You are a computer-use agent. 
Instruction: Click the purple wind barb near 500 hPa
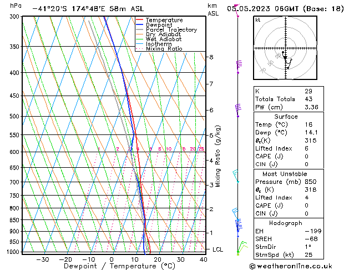238,110
